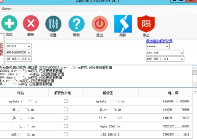197x139 pixels.
Task: Click the green 添加 (add) plus icon
Action: pos(9,23)
